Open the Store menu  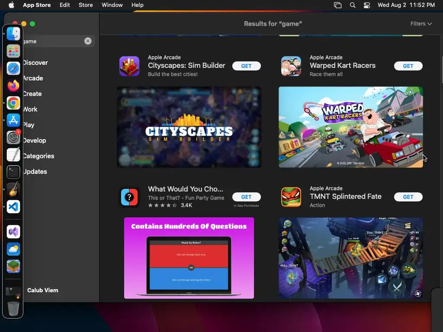[x=86, y=5]
